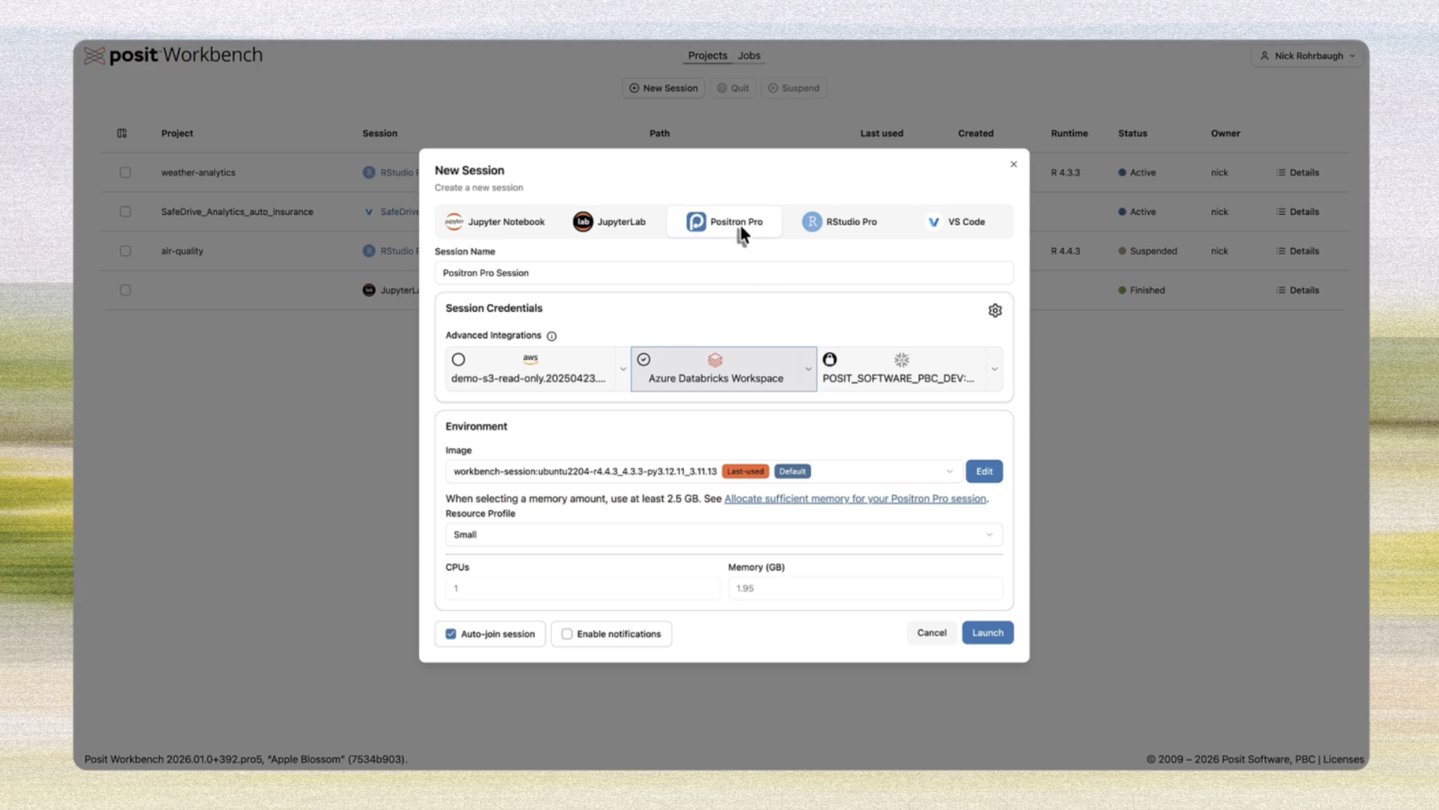This screenshot has width=1439, height=810.
Task: Click the Finished status label
Action: (1142, 290)
